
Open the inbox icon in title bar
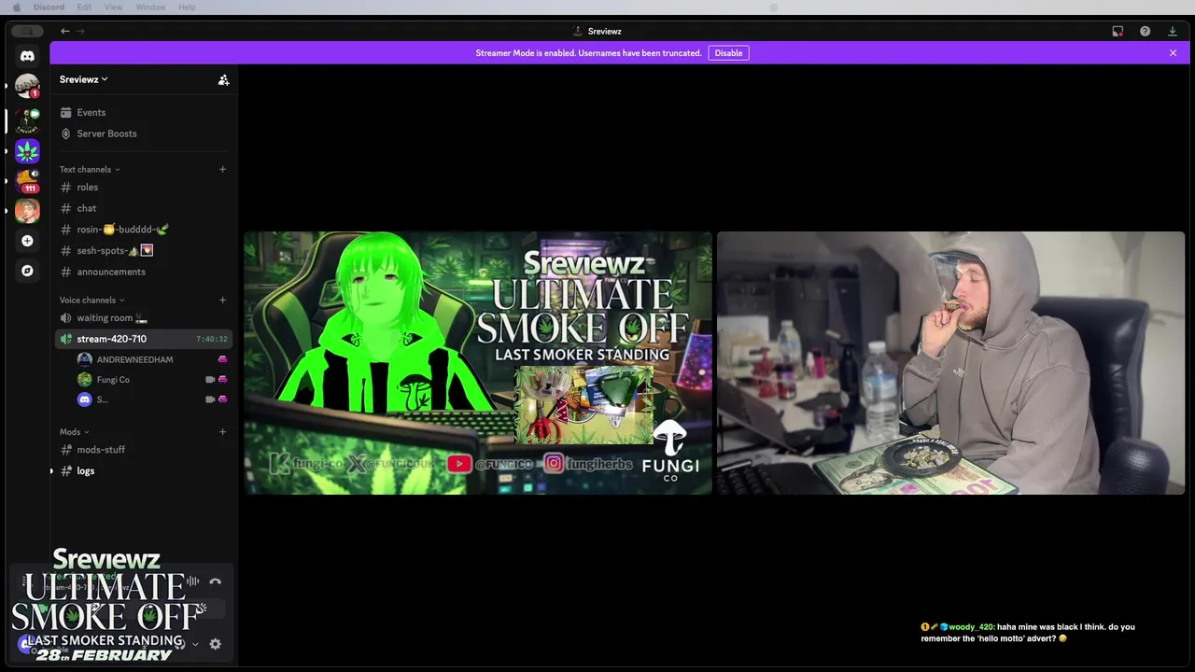[1118, 31]
